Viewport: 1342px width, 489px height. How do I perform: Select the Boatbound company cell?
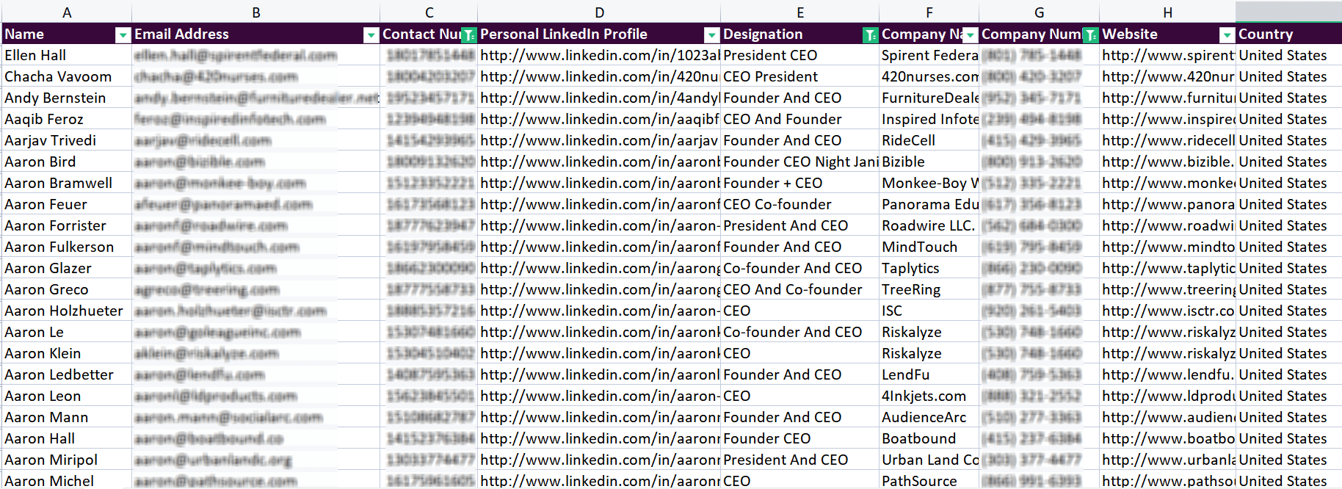pos(929,438)
